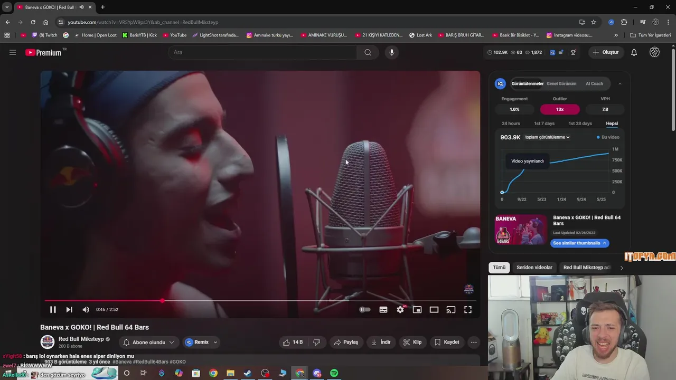This screenshot has width=676, height=380.
Task: Start voice search with microphone
Action: (x=391, y=52)
